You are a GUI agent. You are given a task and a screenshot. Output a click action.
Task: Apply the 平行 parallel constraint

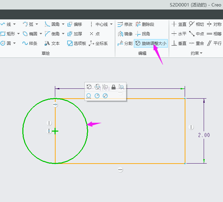[x=214, y=43]
